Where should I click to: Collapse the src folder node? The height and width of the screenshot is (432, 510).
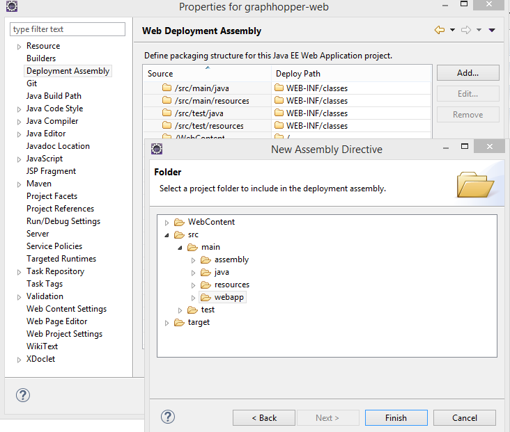(167, 235)
